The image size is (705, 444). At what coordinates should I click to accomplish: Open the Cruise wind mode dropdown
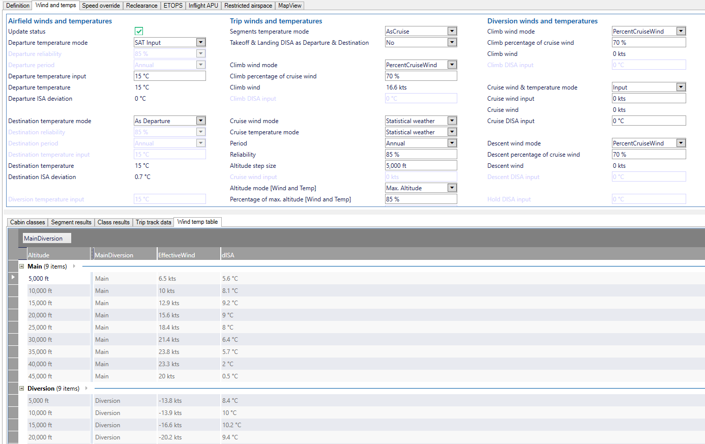452,121
